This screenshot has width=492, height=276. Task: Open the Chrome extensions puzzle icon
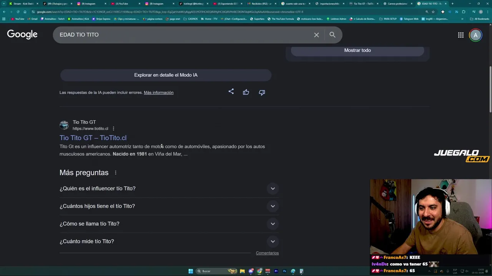(x=463, y=12)
